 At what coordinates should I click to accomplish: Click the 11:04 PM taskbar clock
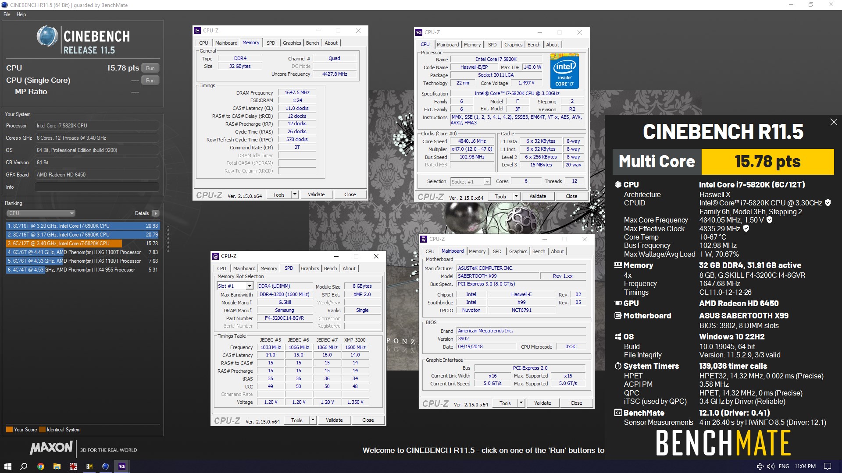[x=805, y=466]
